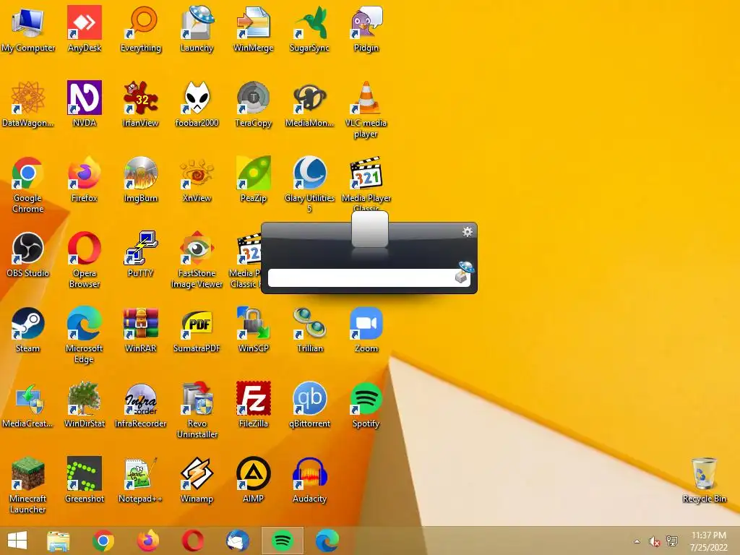Select the Opera Browser desktop shortcut
The height and width of the screenshot is (555, 740).
[85, 259]
